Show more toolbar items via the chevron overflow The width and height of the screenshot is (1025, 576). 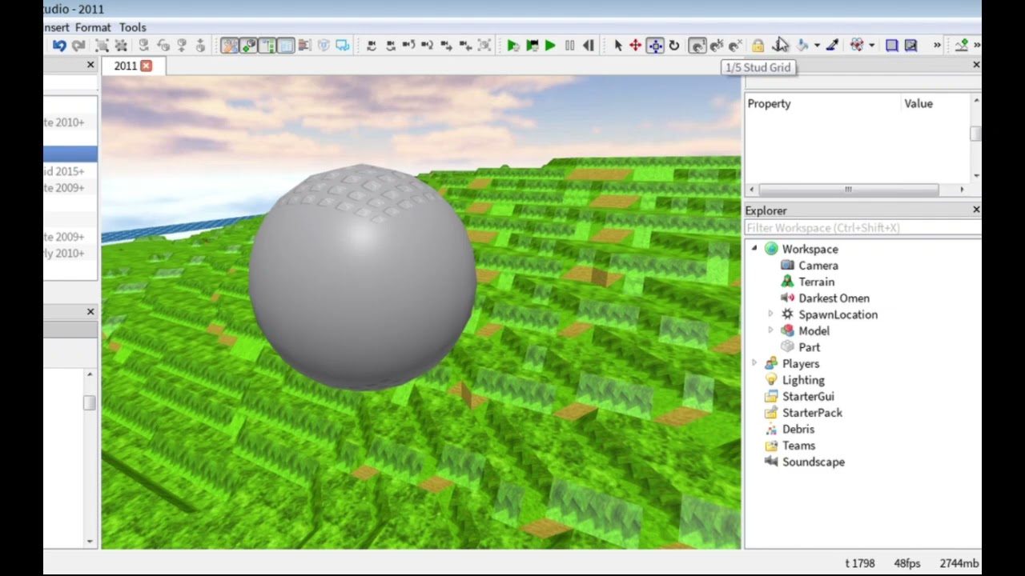click(937, 46)
